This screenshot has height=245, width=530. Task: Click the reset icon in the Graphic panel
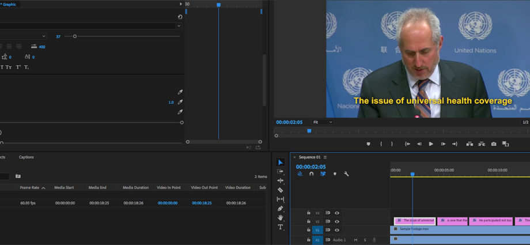coord(180,17)
